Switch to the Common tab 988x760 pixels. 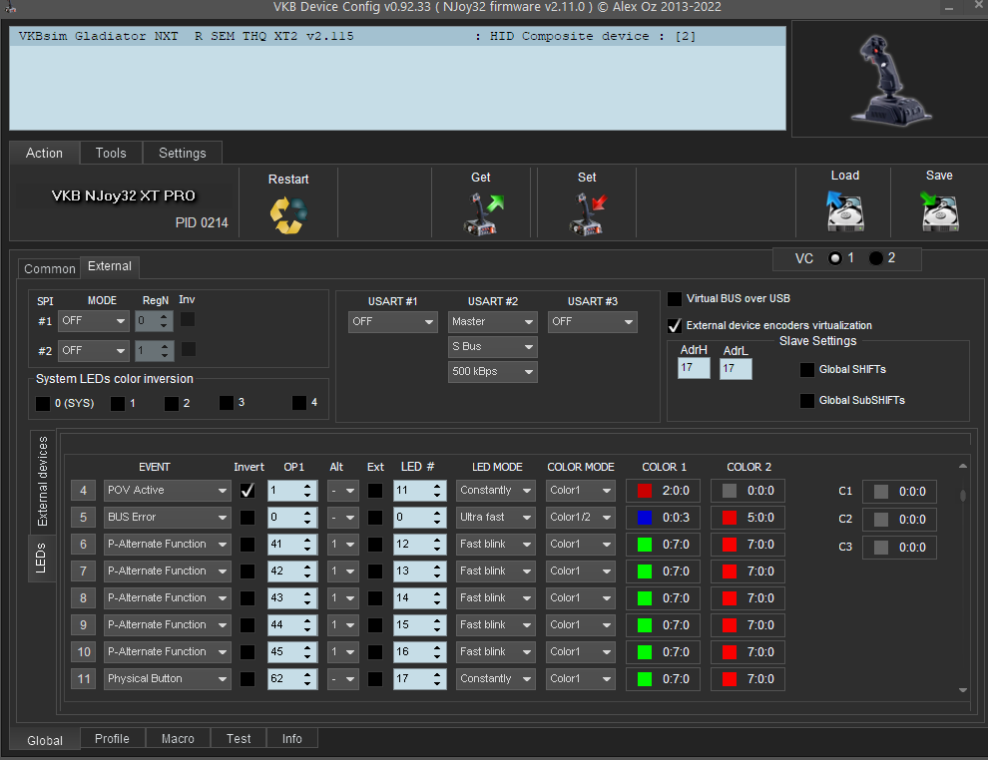(49, 269)
